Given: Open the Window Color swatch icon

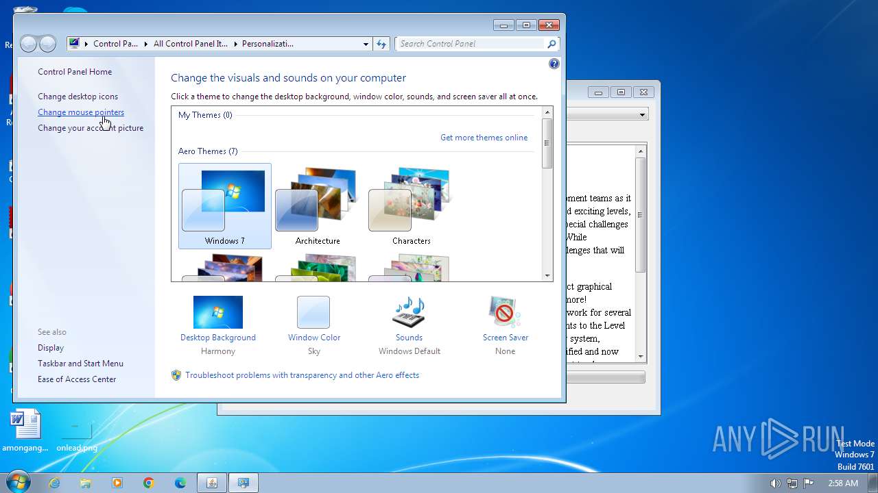Looking at the screenshot, I should (313, 312).
